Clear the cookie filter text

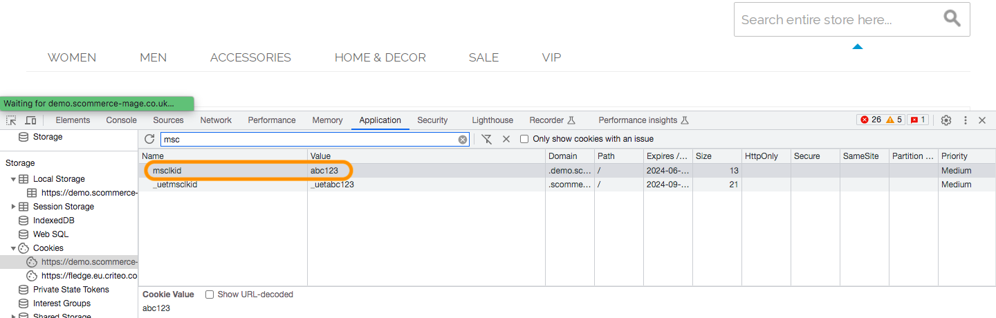[x=463, y=140]
